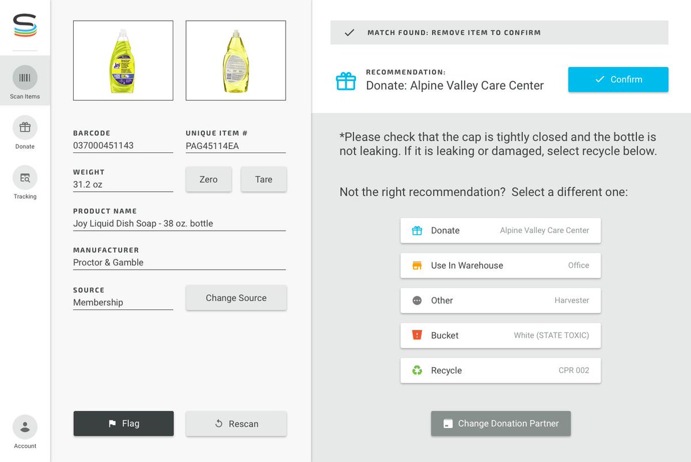The image size is (691, 462).
Task: Click the Change Source button
Action: click(x=236, y=298)
